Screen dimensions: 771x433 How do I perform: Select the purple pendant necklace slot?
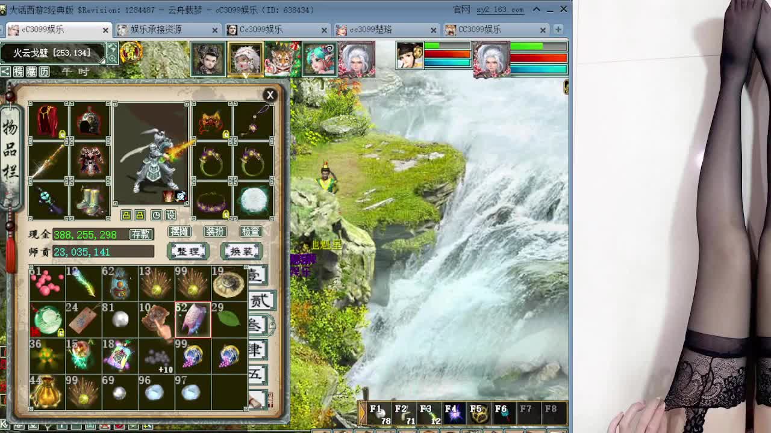point(254,120)
